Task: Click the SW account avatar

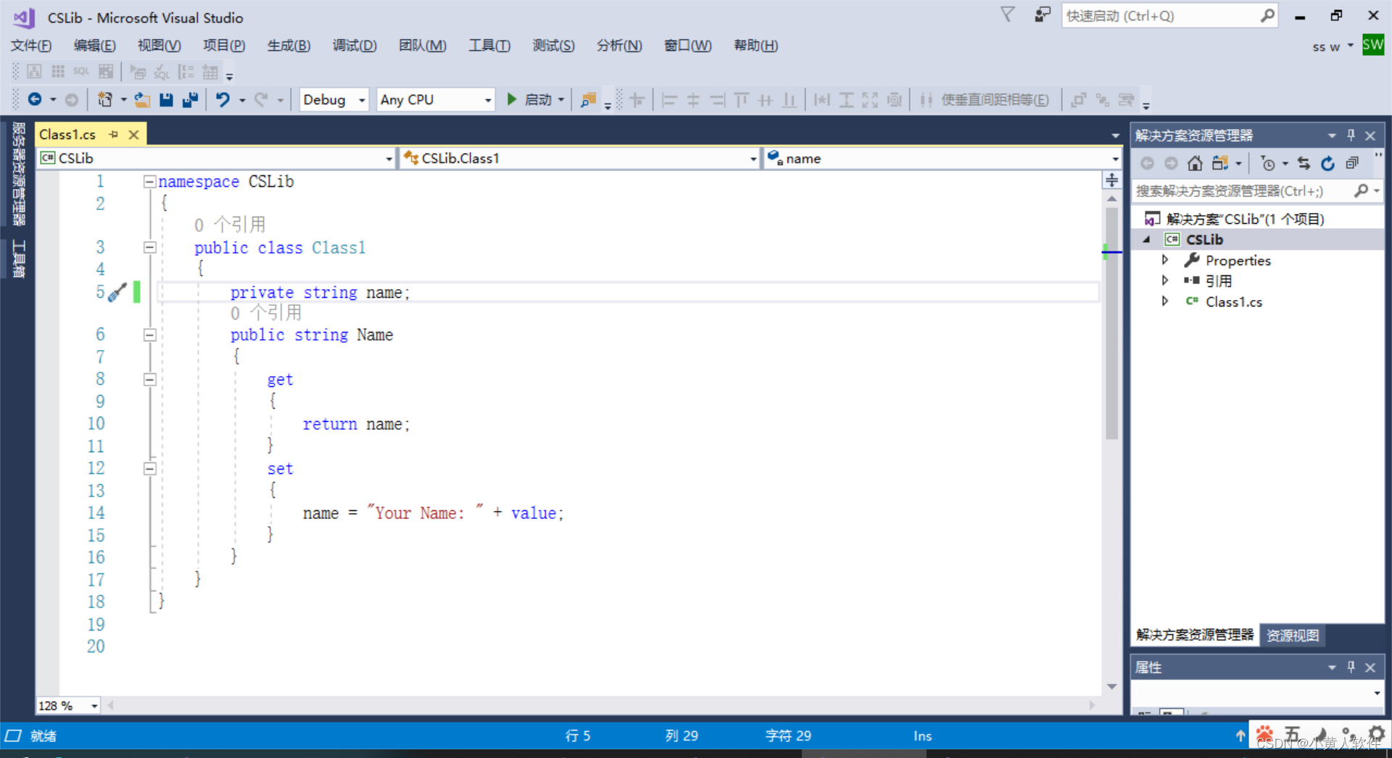Action: (x=1372, y=45)
